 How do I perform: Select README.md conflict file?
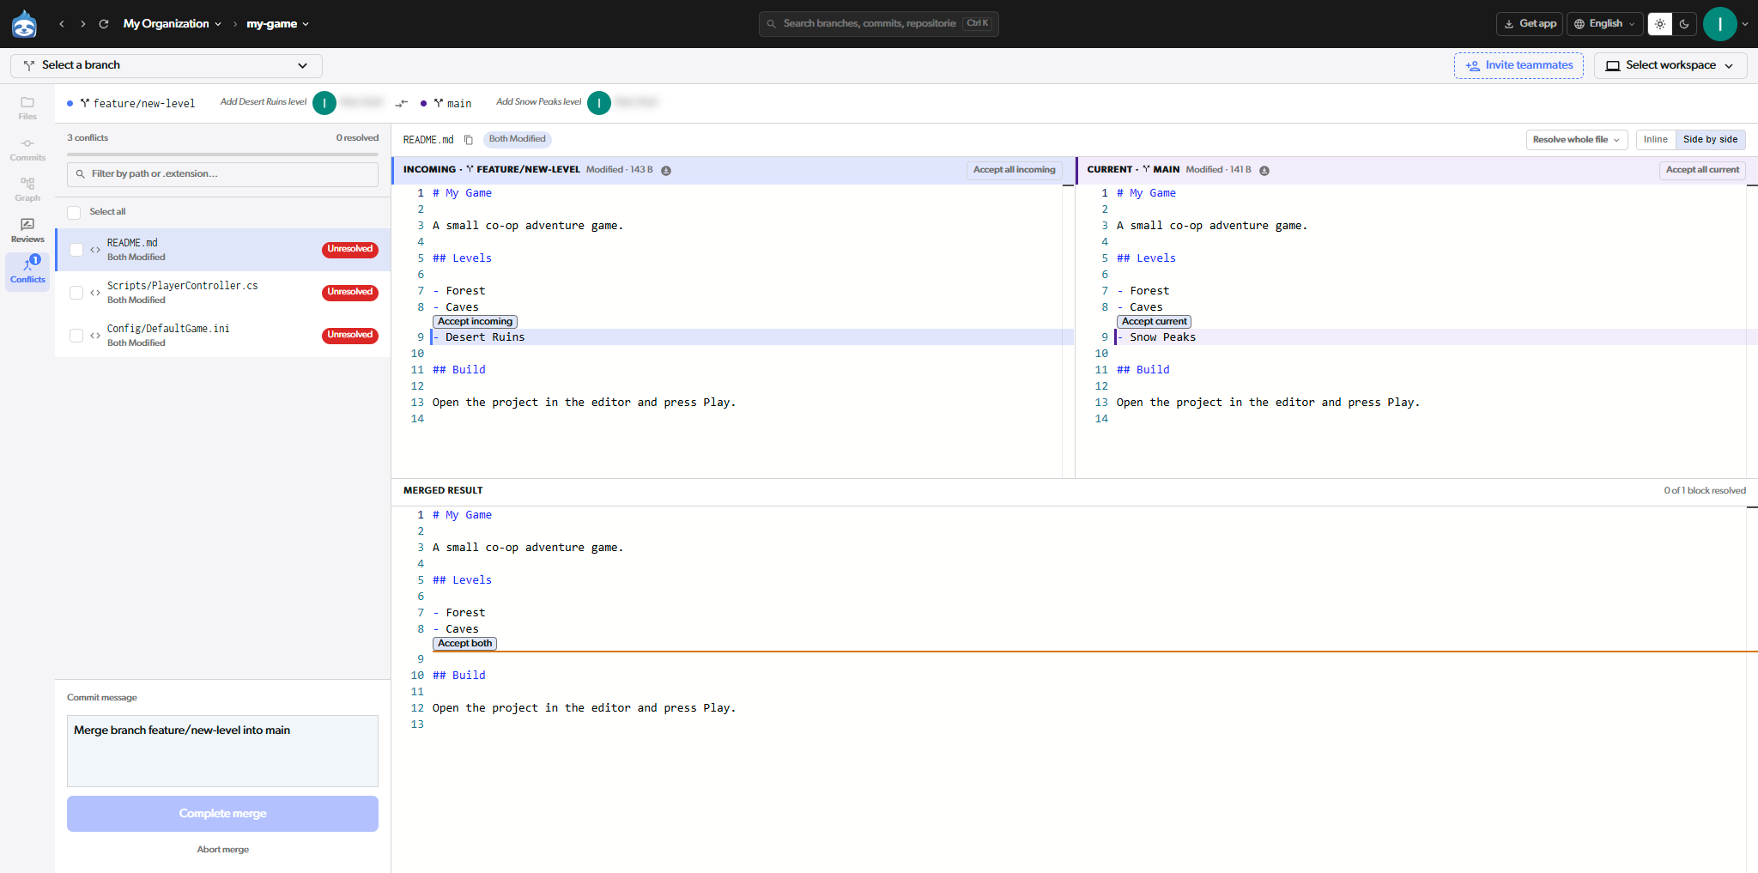pos(222,250)
